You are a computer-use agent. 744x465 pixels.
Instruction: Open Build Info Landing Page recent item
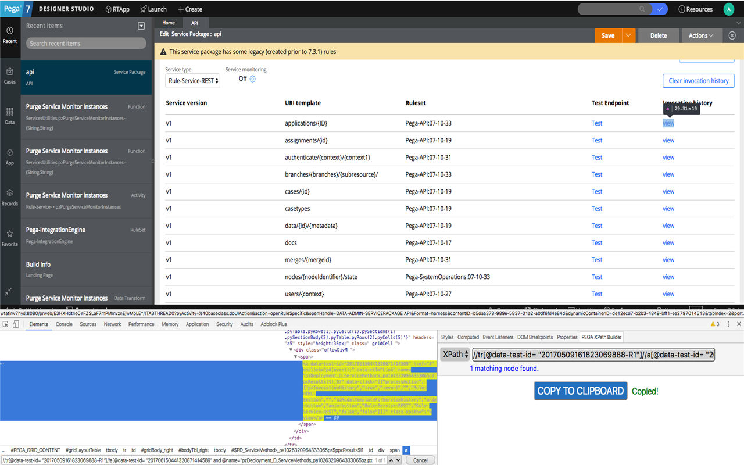[x=86, y=269]
